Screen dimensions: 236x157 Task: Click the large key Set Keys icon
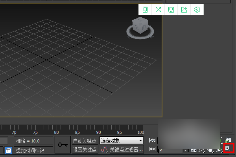63,145
